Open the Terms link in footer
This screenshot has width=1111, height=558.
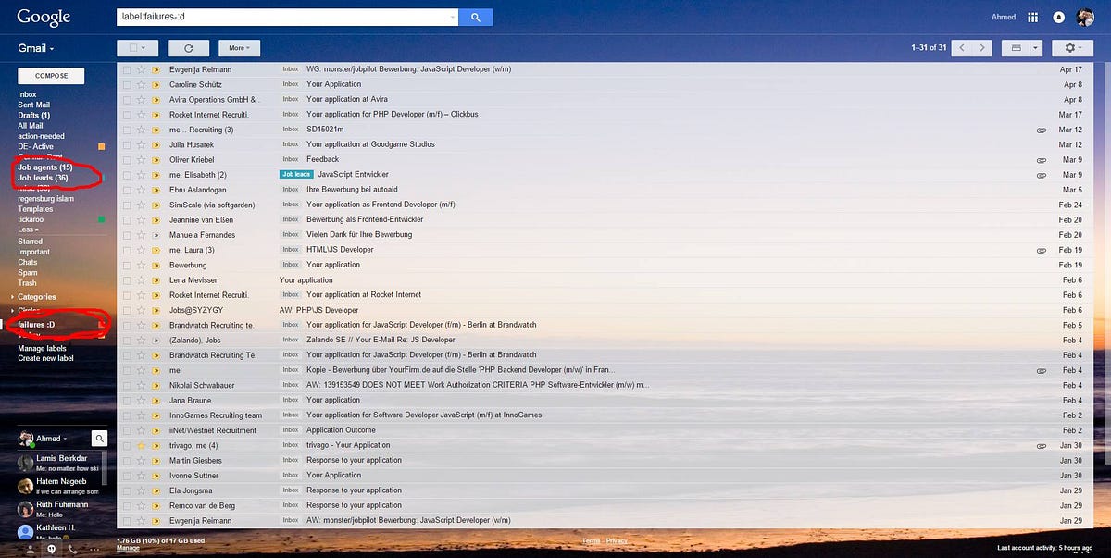tap(590, 540)
